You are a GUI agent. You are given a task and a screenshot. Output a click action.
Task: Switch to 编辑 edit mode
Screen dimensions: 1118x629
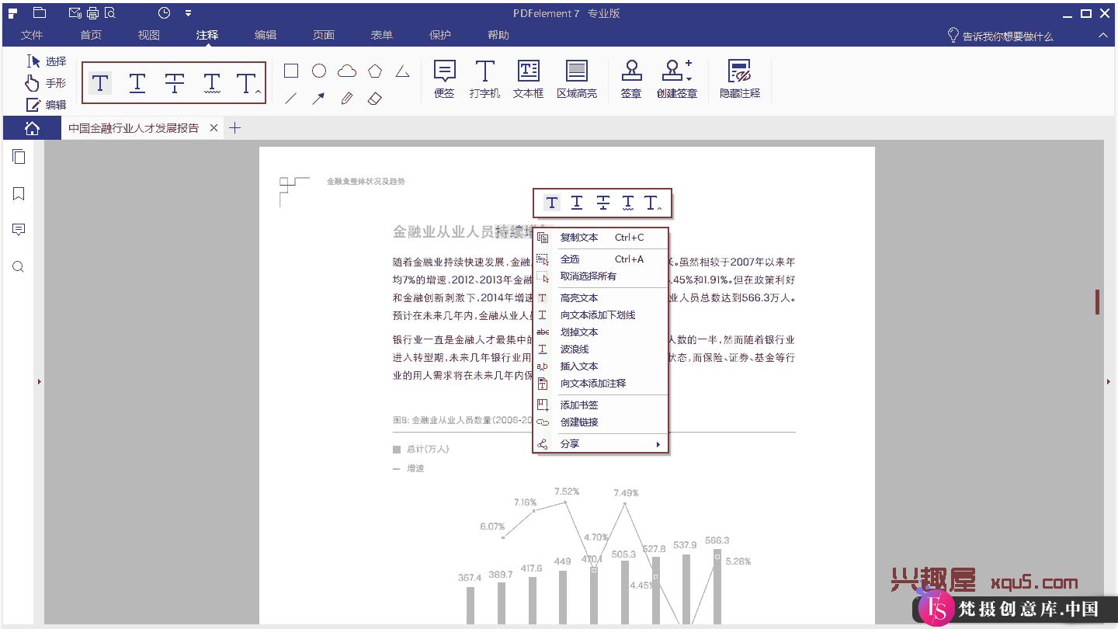click(47, 105)
